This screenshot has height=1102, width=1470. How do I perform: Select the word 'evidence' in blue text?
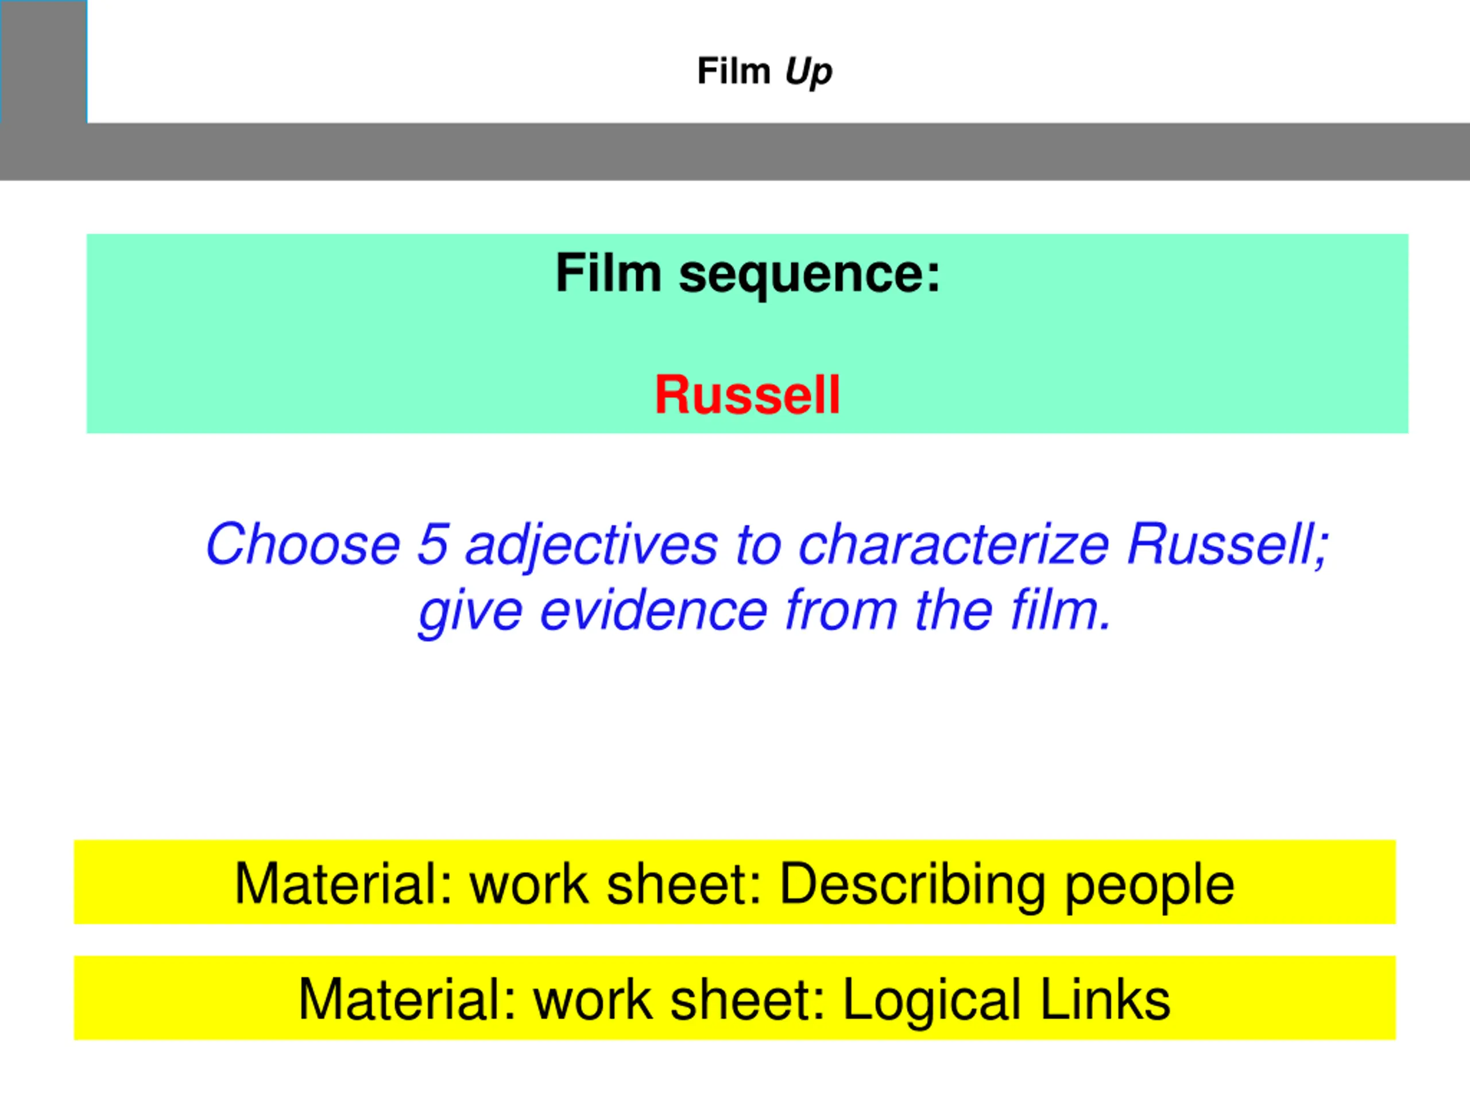click(x=654, y=611)
